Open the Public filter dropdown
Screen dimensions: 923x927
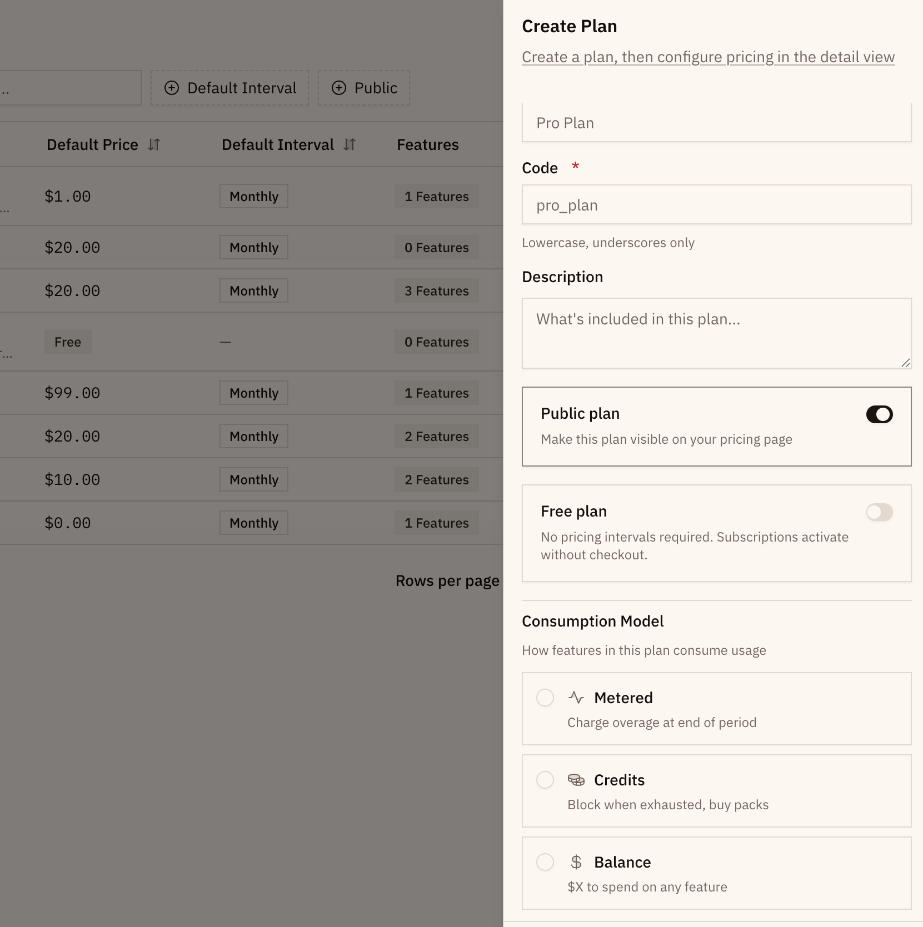pyautogui.click(x=364, y=88)
